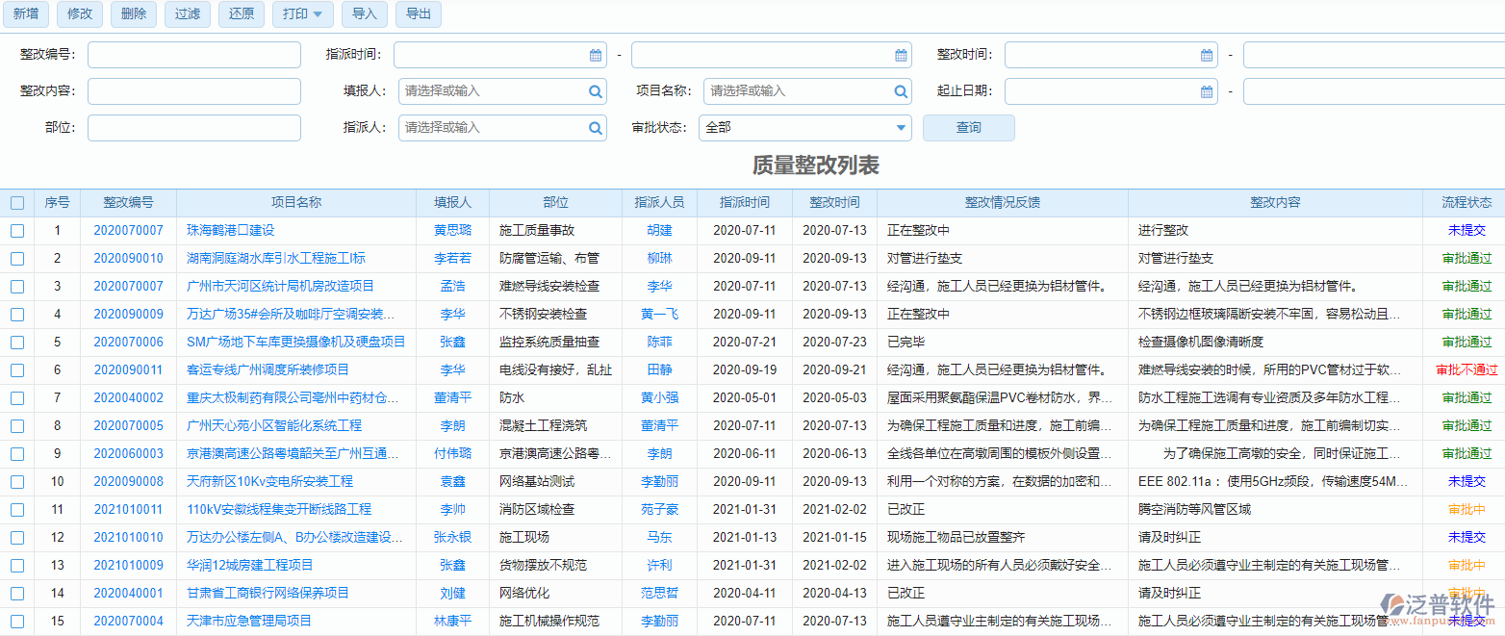Viewport: 1505px width, 636px height.
Task: Open the 指派时间 start date calendar icon
Action: point(597,55)
